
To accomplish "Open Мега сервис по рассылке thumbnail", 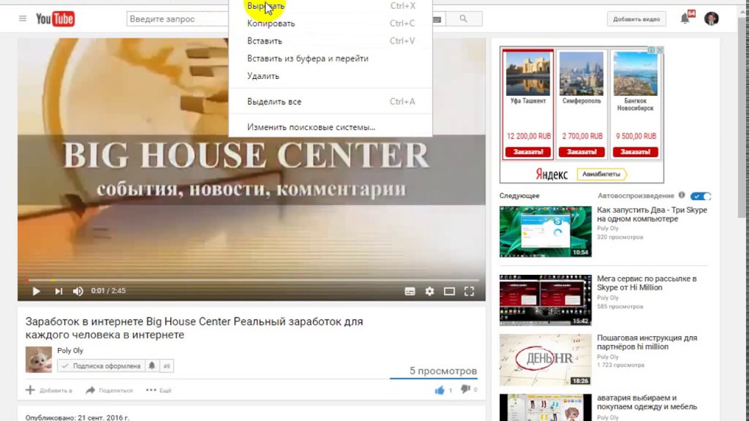I will click(545, 301).
